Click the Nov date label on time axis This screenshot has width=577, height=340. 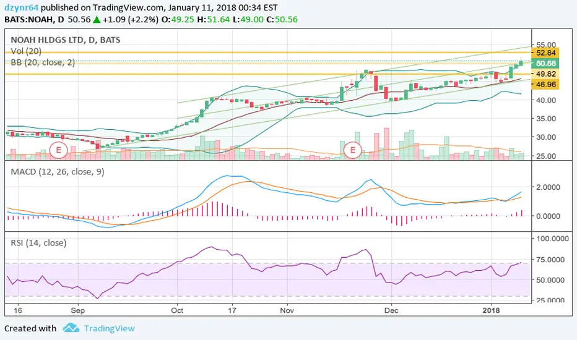pos(287,310)
